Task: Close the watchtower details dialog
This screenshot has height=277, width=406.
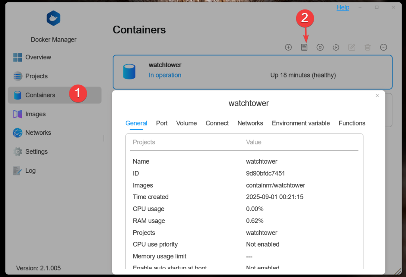Action: click(377, 96)
